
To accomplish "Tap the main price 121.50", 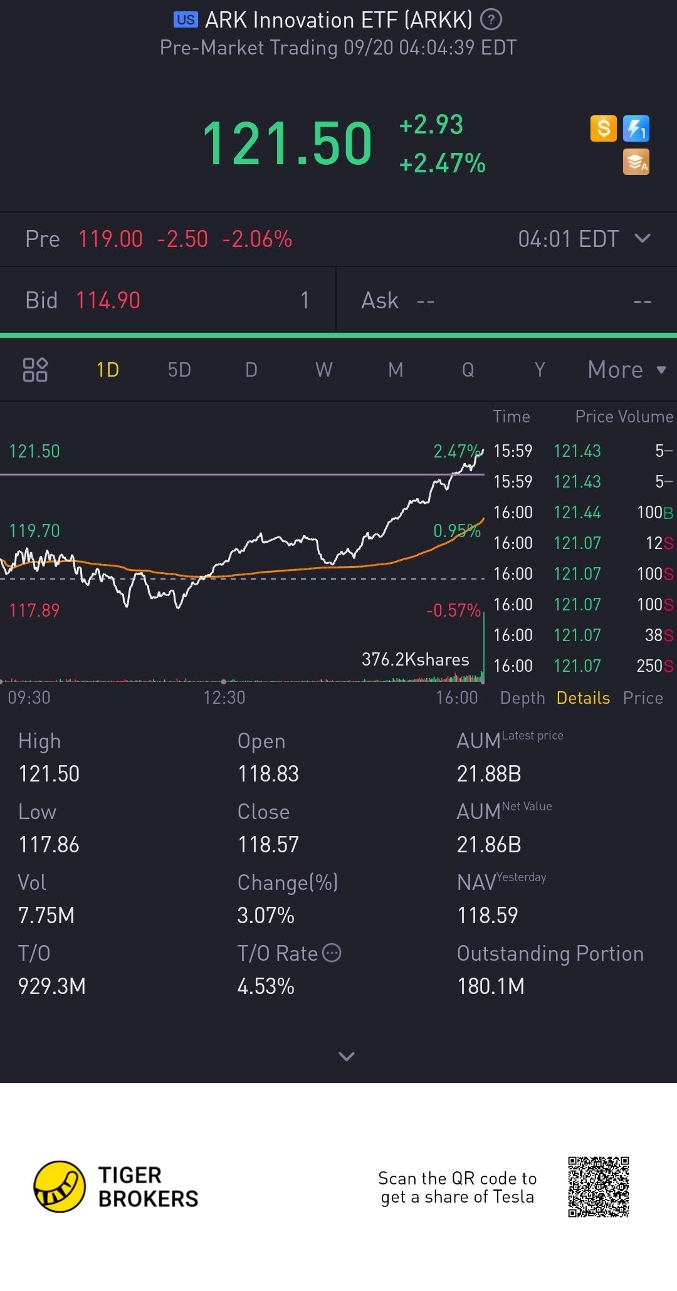I will (287, 144).
